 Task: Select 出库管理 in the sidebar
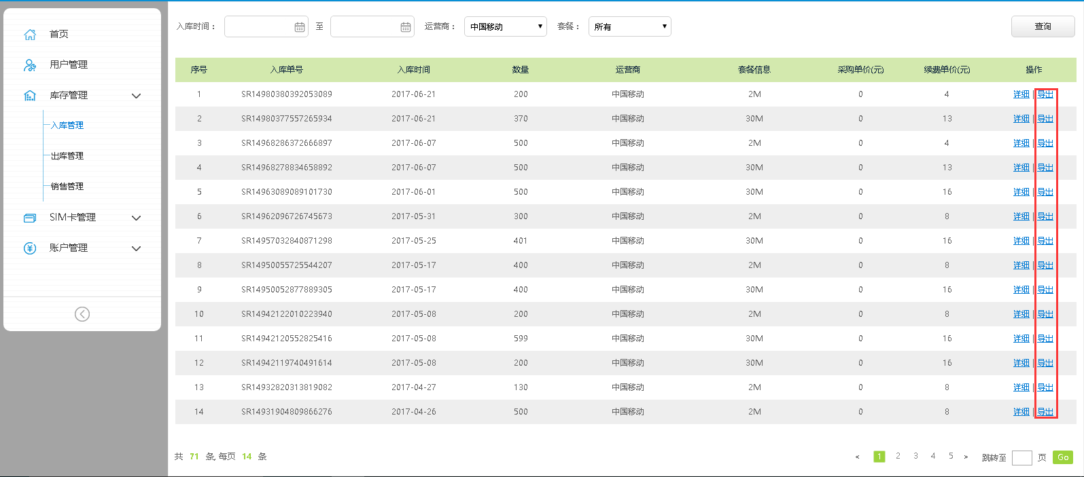coord(67,156)
